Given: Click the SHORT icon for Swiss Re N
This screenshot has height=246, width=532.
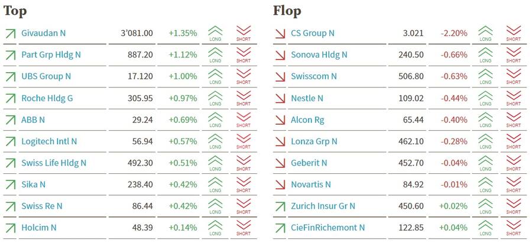Looking at the screenshot, I should pyautogui.click(x=244, y=206).
